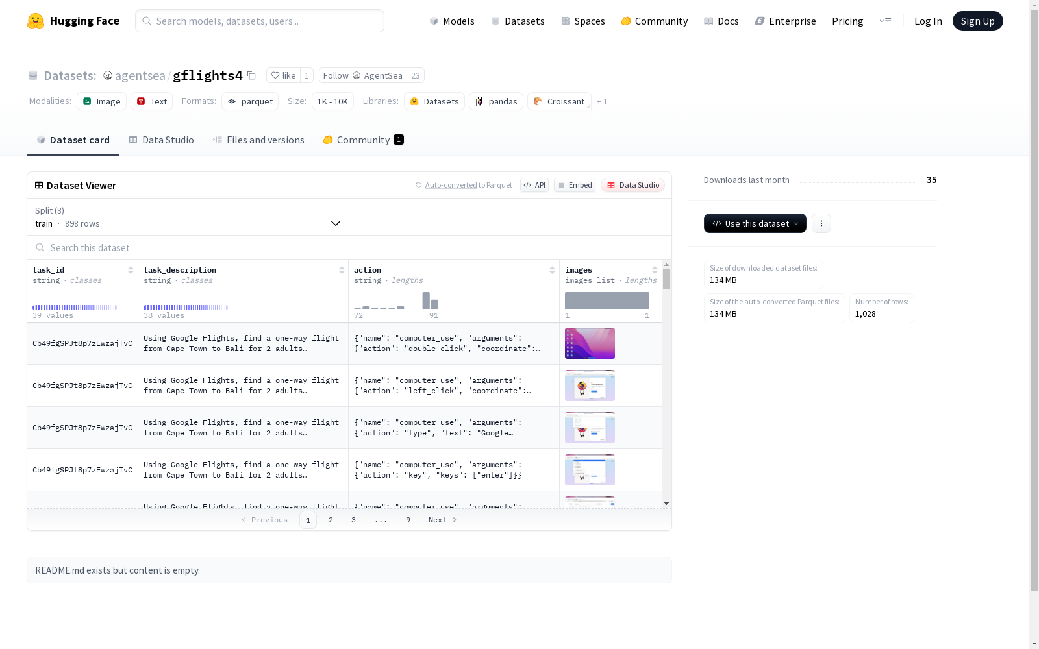Open Community in the top navigation

coord(655,21)
